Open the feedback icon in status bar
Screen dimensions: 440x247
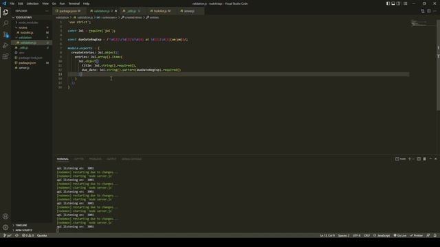428,235
